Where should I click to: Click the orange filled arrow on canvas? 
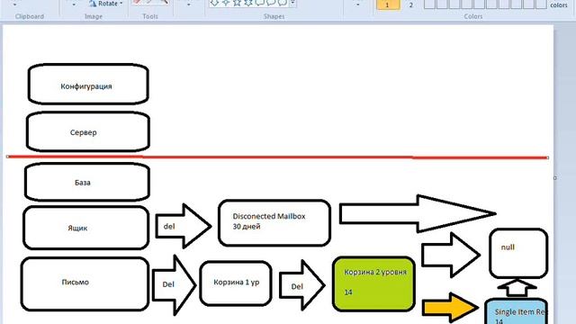(450, 308)
